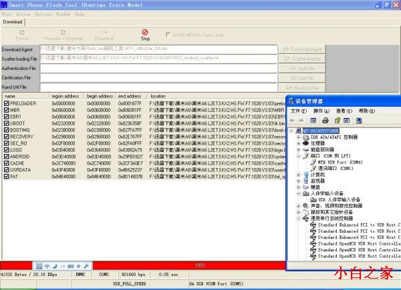This screenshot has width=401, height=290.
Task: Click the first Standard Enhanced PCI USB icon
Action: [x=313, y=225]
